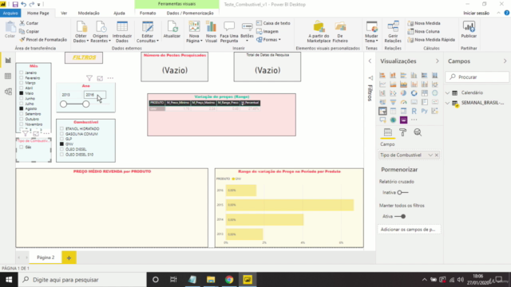Click the left handle of Ano slider

(64, 104)
